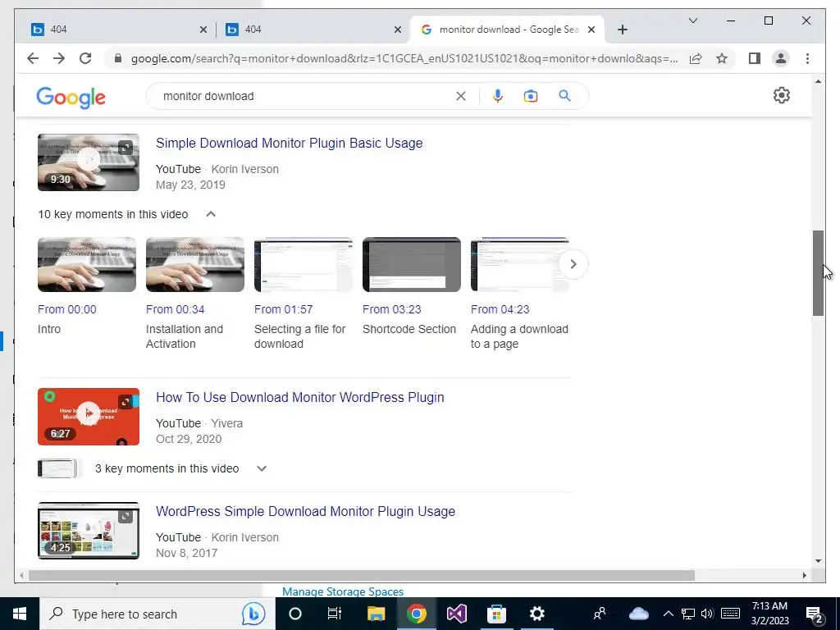Image resolution: width=840 pixels, height=630 pixels.
Task: Go forward to the next page
Action: 59,58
